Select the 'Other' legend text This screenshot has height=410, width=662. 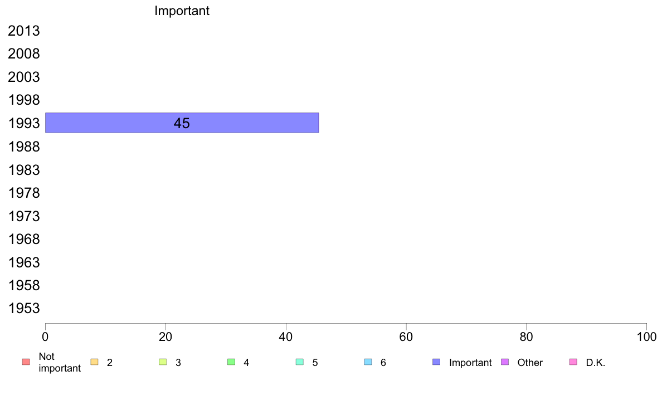(x=530, y=362)
